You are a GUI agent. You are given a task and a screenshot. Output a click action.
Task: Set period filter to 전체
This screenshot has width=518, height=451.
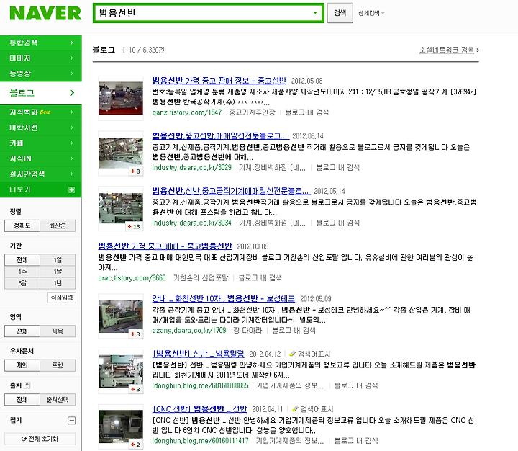[x=22, y=260]
